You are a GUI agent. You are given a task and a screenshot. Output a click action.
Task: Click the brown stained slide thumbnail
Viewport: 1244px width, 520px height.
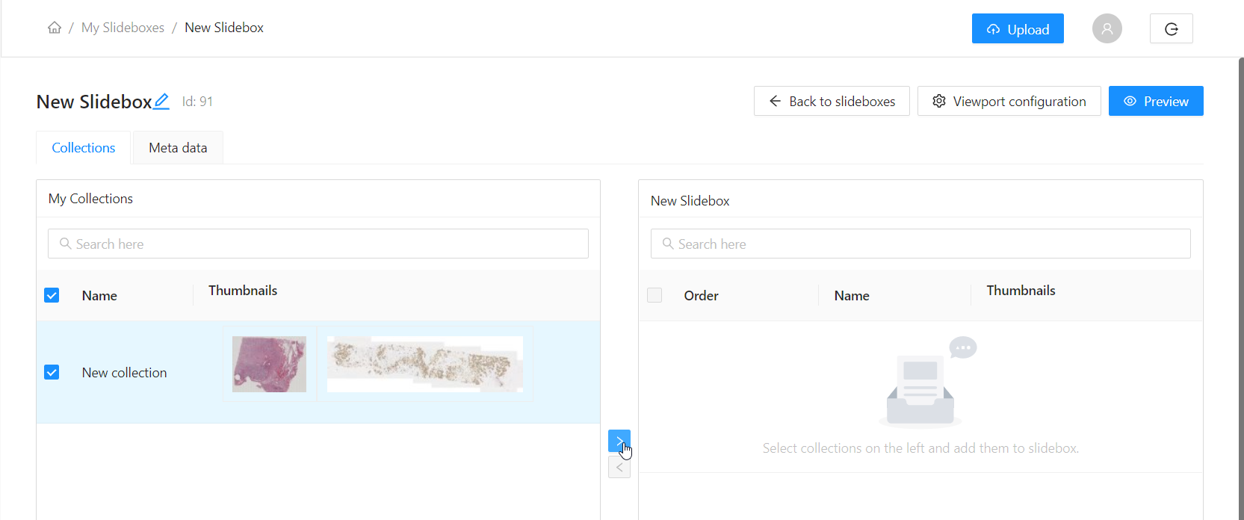tap(425, 364)
